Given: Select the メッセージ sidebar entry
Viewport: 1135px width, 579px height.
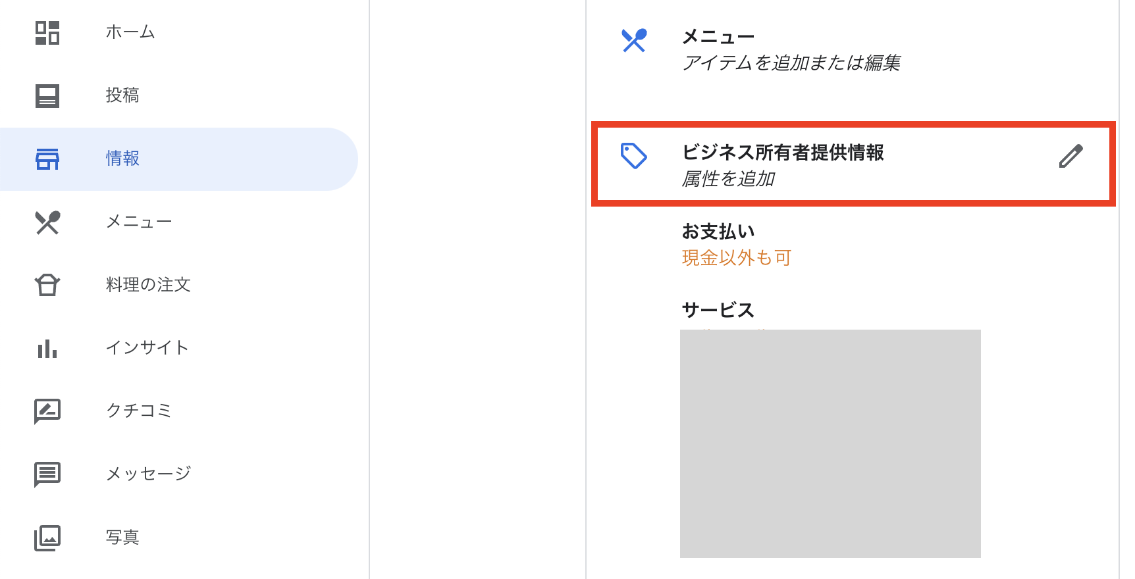Looking at the screenshot, I should (148, 474).
